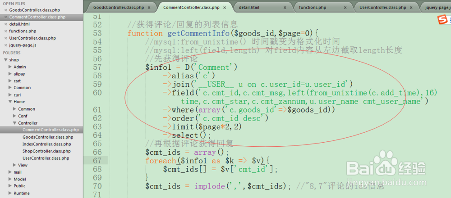This screenshot has width=451, height=198.
Task: Expand the alipay folder
Action: (x=10, y=74)
